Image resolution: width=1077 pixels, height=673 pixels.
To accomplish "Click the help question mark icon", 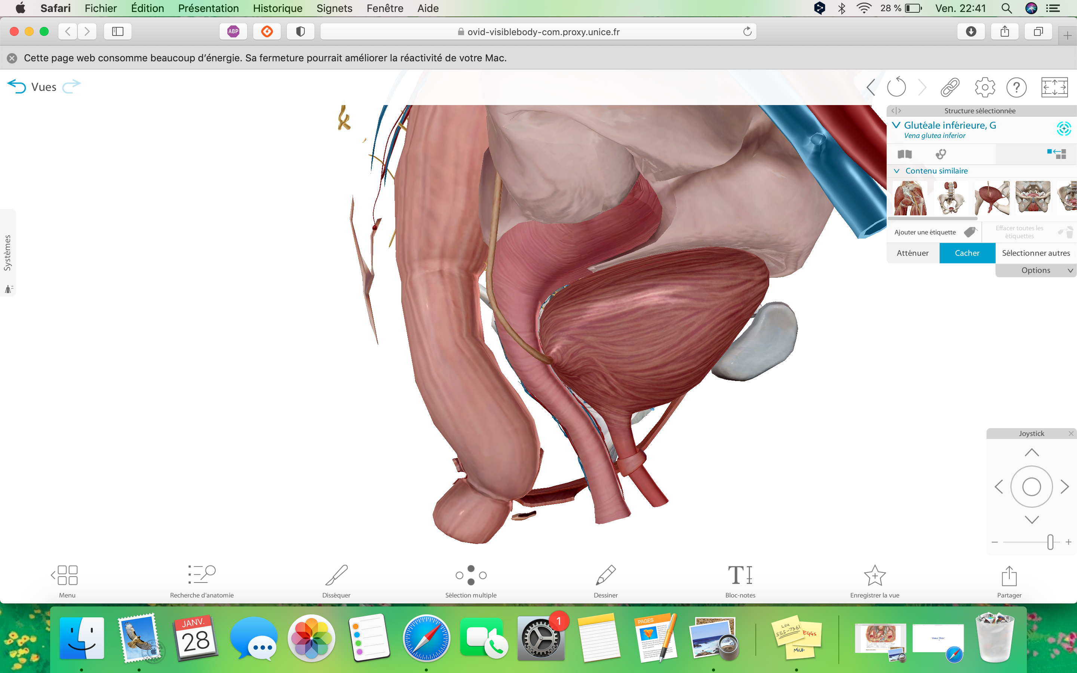I will pos(1016,87).
